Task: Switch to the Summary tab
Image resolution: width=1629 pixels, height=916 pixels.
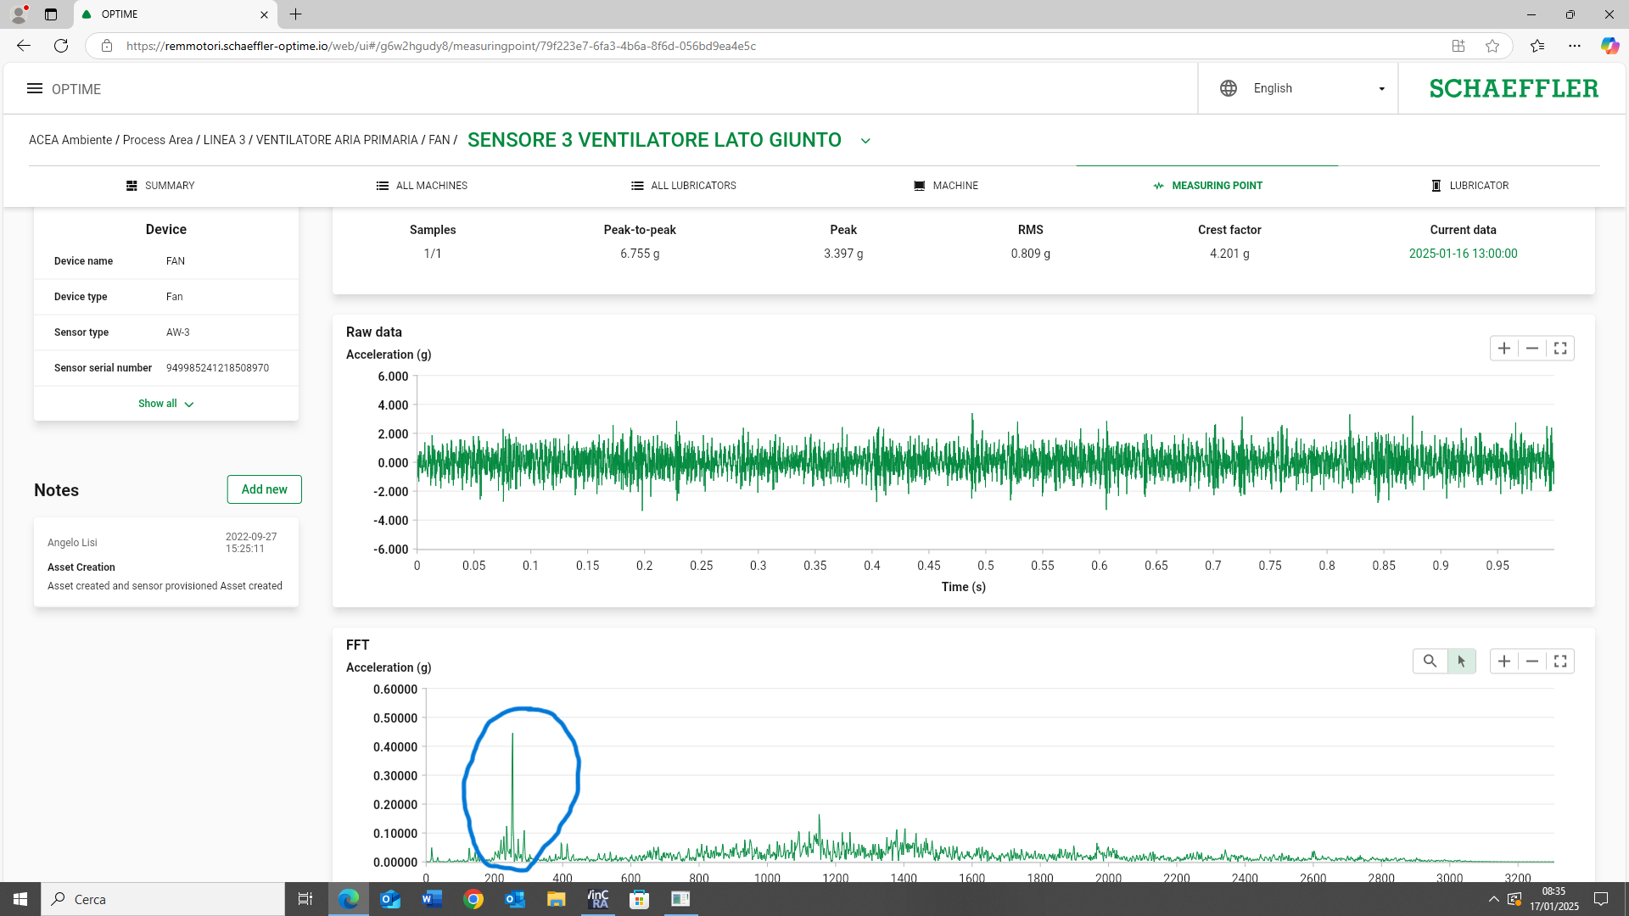Action: tap(160, 186)
